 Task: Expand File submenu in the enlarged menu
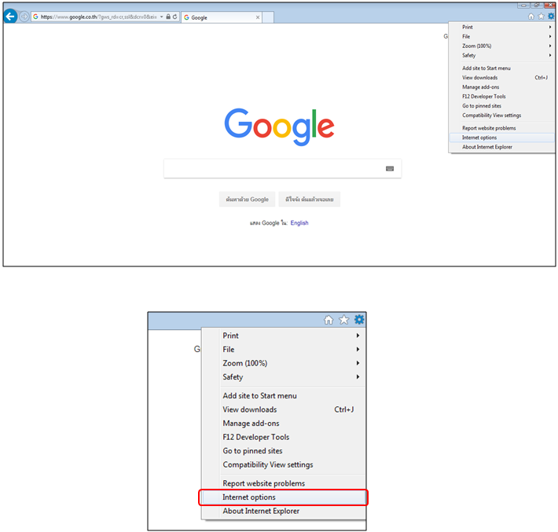coord(284,350)
